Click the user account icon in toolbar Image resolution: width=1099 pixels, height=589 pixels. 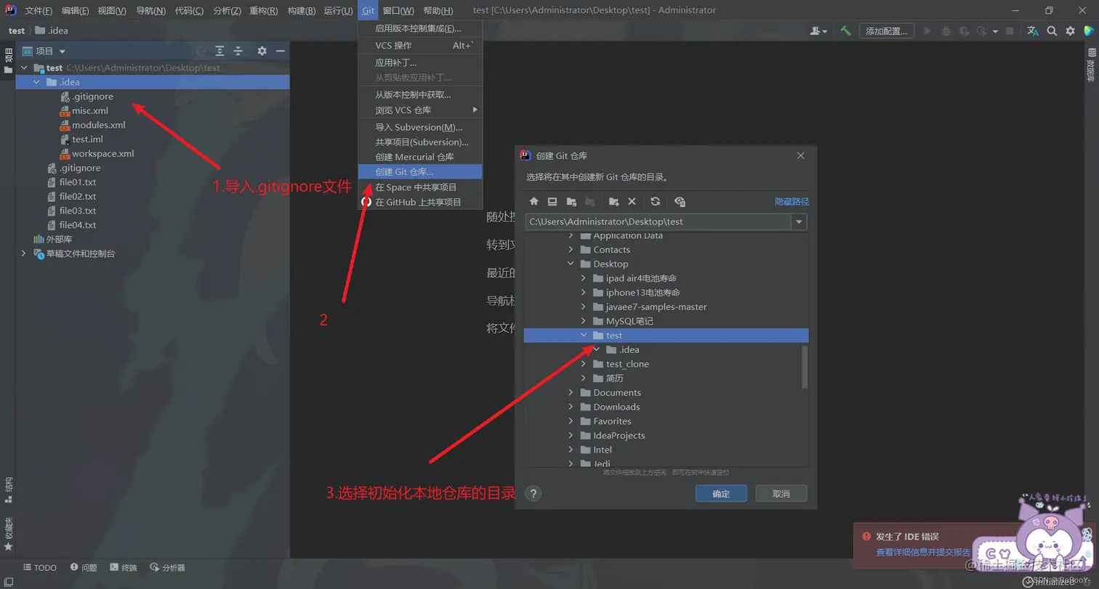point(818,31)
